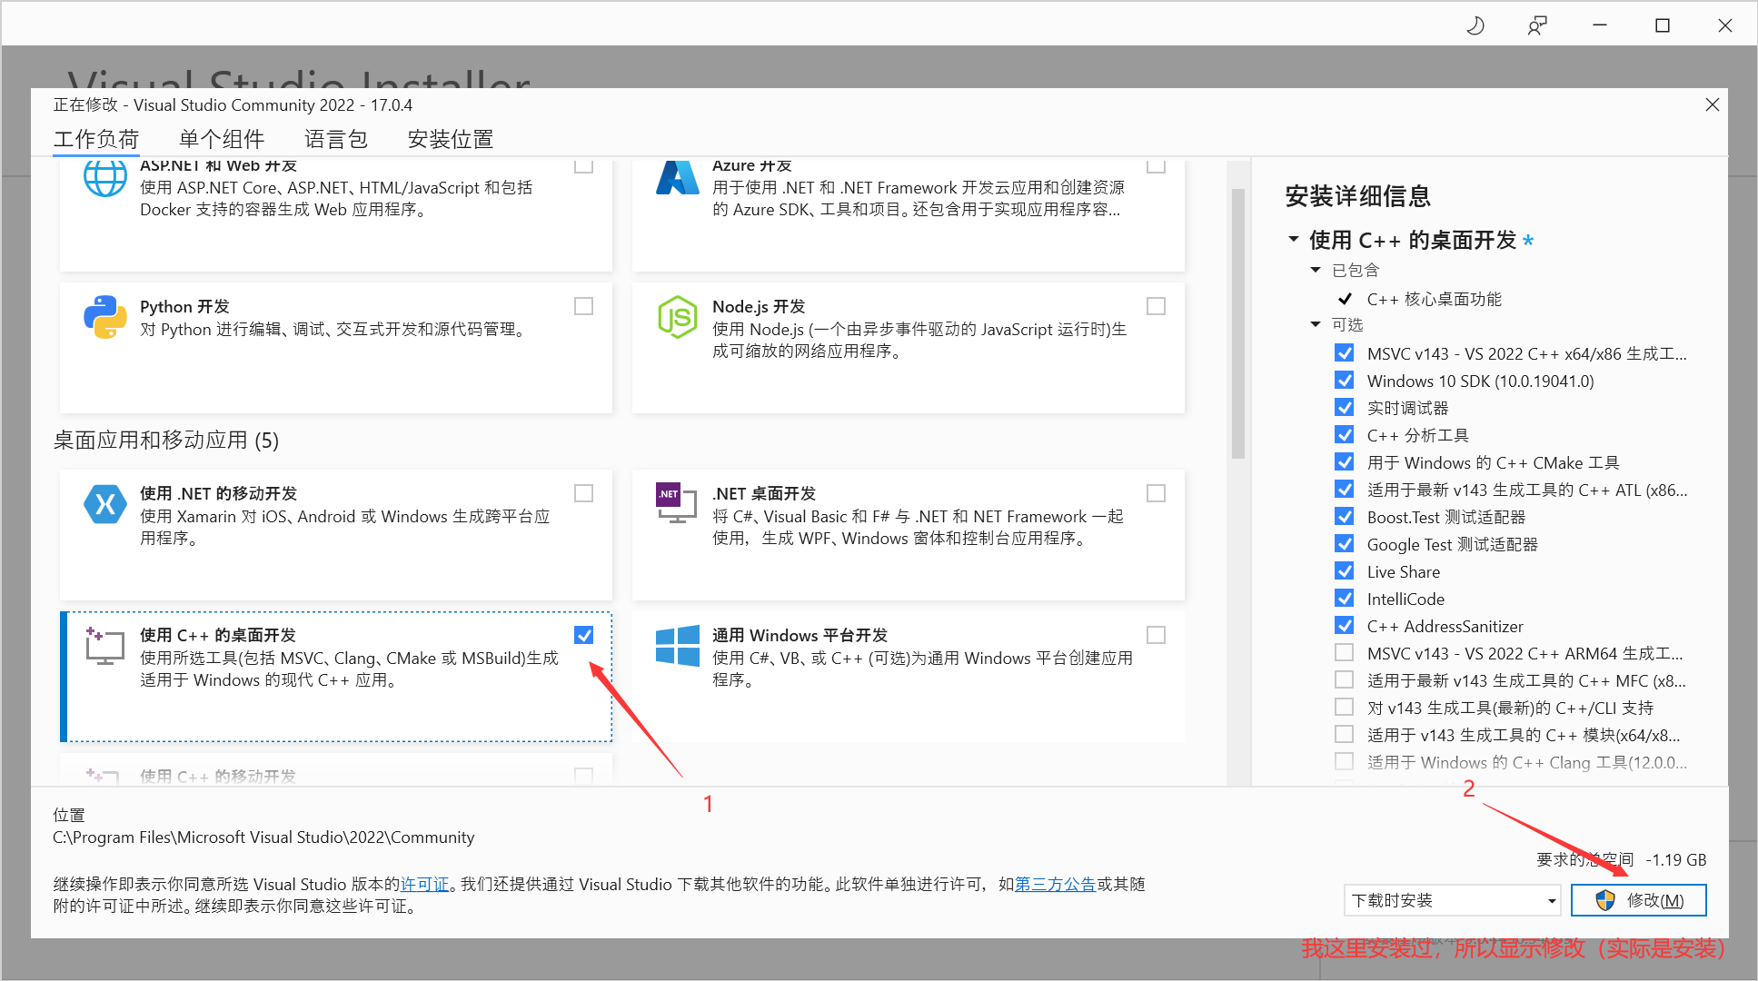The image size is (1758, 981).
Task: Uncheck MSVC v143 x64/x86 build tools option
Action: 1345,353
